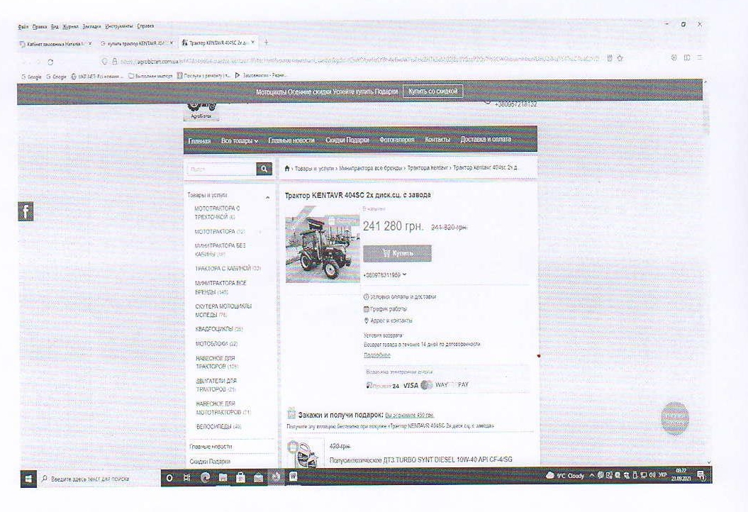
Task: Click the Подробнее return policy link
Action: tap(377, 355)
